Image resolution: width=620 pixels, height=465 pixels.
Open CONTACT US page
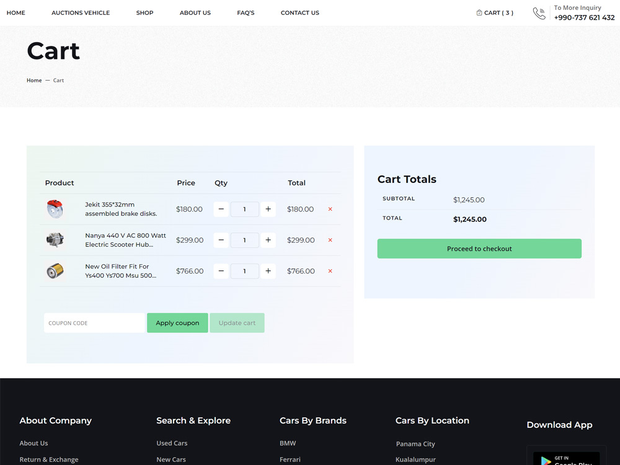[x=299, y=12]
